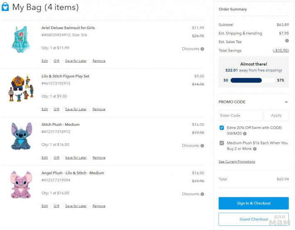This screenshot has height=230, width=295.
Task: Expand the Total Savings amount details
Action: click(280, 51)
